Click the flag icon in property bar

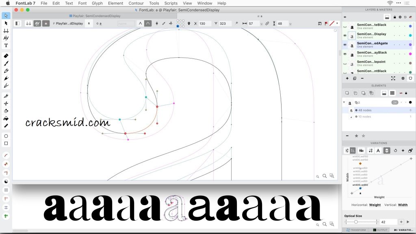[326, 23]
